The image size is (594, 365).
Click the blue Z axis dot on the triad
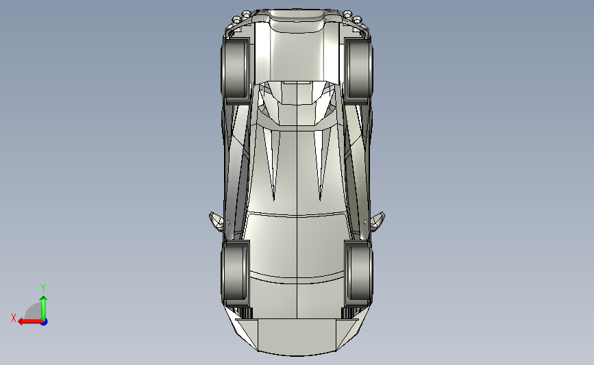point(45,323)
